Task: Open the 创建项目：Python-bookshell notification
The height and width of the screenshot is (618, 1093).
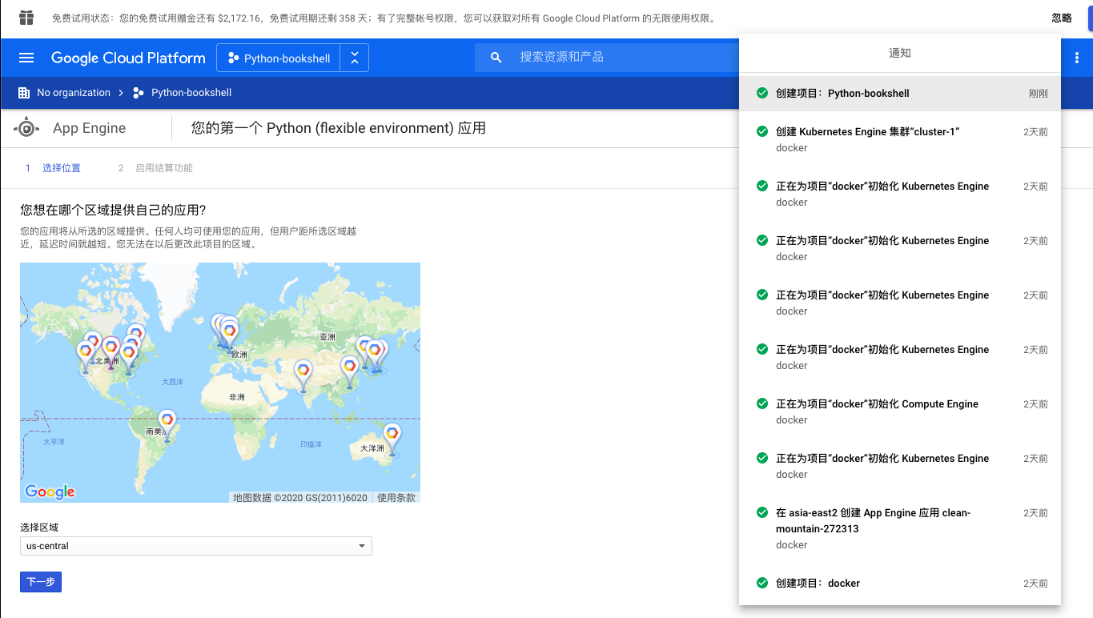Action: point(900,93)
